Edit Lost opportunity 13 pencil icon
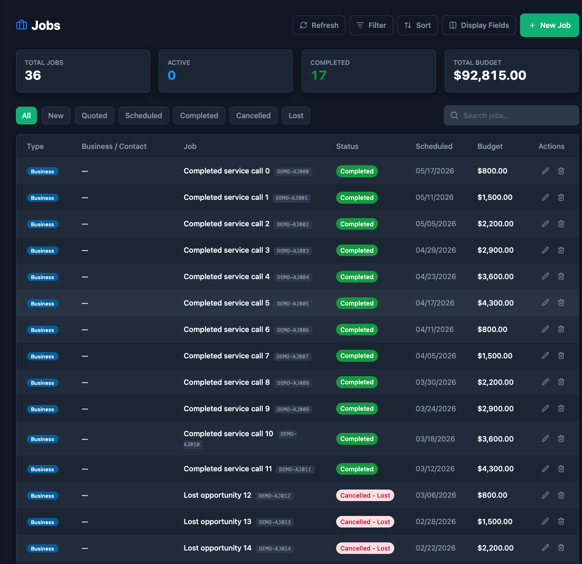 coord(546,521)
